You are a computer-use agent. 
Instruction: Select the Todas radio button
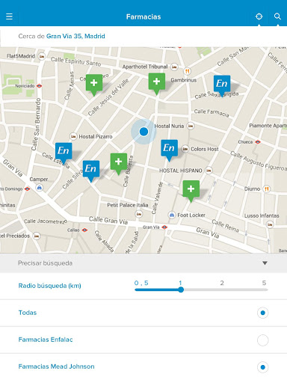point(262,313)
